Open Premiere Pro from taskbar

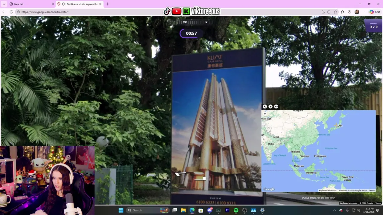(x=227, y=210)
